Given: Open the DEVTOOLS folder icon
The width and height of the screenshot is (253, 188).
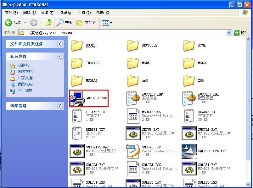Looking at the screenshot, I should pos(133,46).
